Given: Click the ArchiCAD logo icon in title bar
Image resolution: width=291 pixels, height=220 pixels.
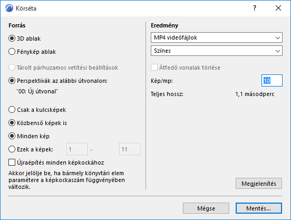Looking at the screenshot, I should (9, 8).
